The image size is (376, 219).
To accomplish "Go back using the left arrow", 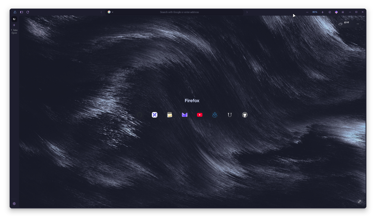I will (x=101, y=12).
